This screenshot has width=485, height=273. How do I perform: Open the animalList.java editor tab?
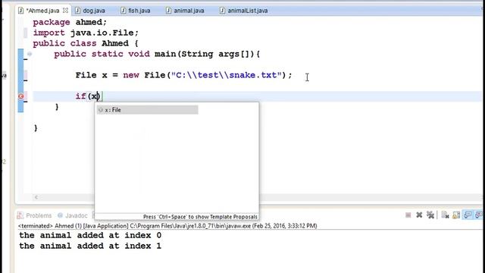click(244, 11)
